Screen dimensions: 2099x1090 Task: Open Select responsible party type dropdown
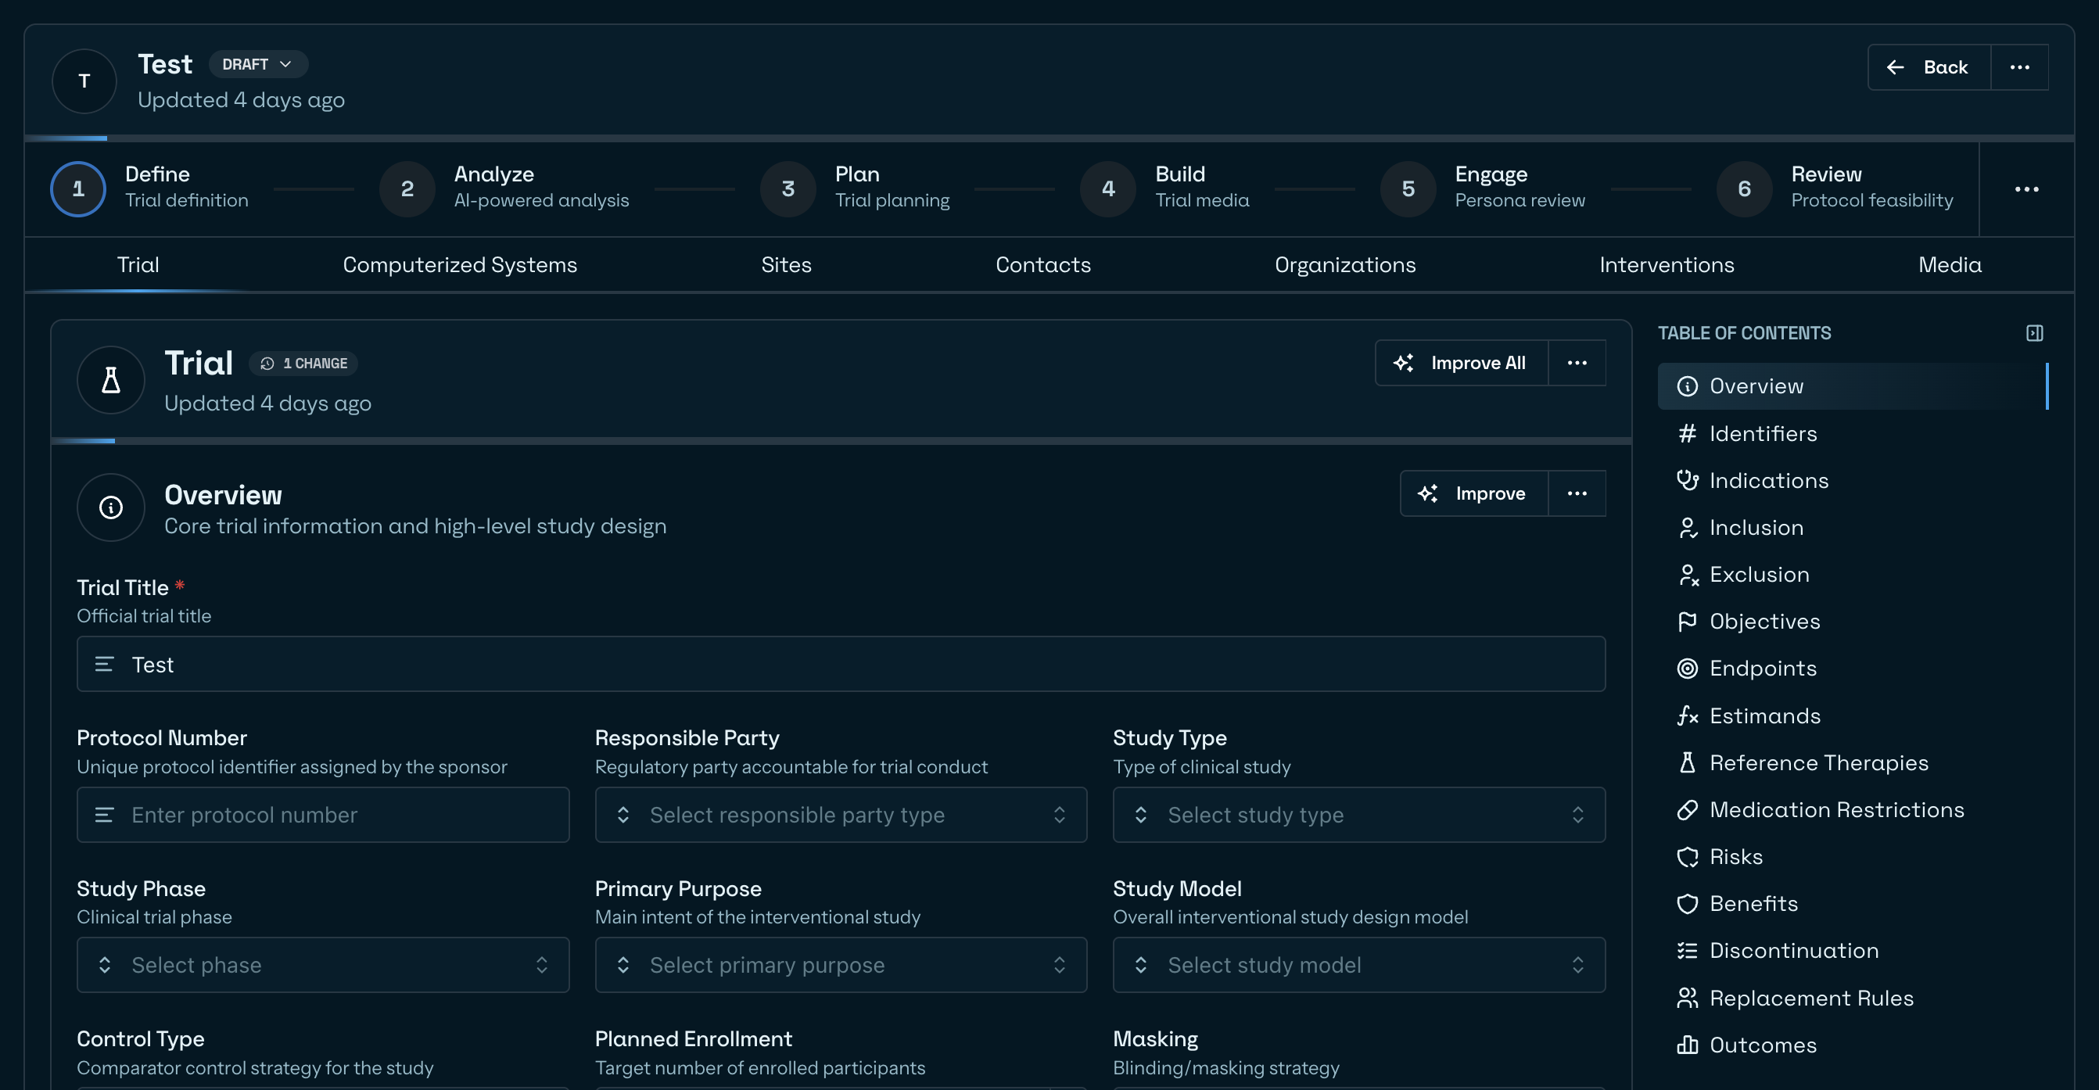pos(841,815)
